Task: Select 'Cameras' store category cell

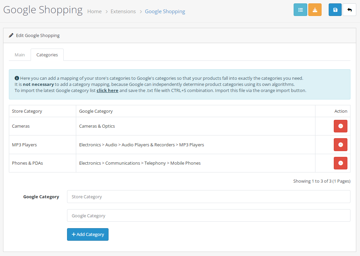Action: click(x=43, y=126)
